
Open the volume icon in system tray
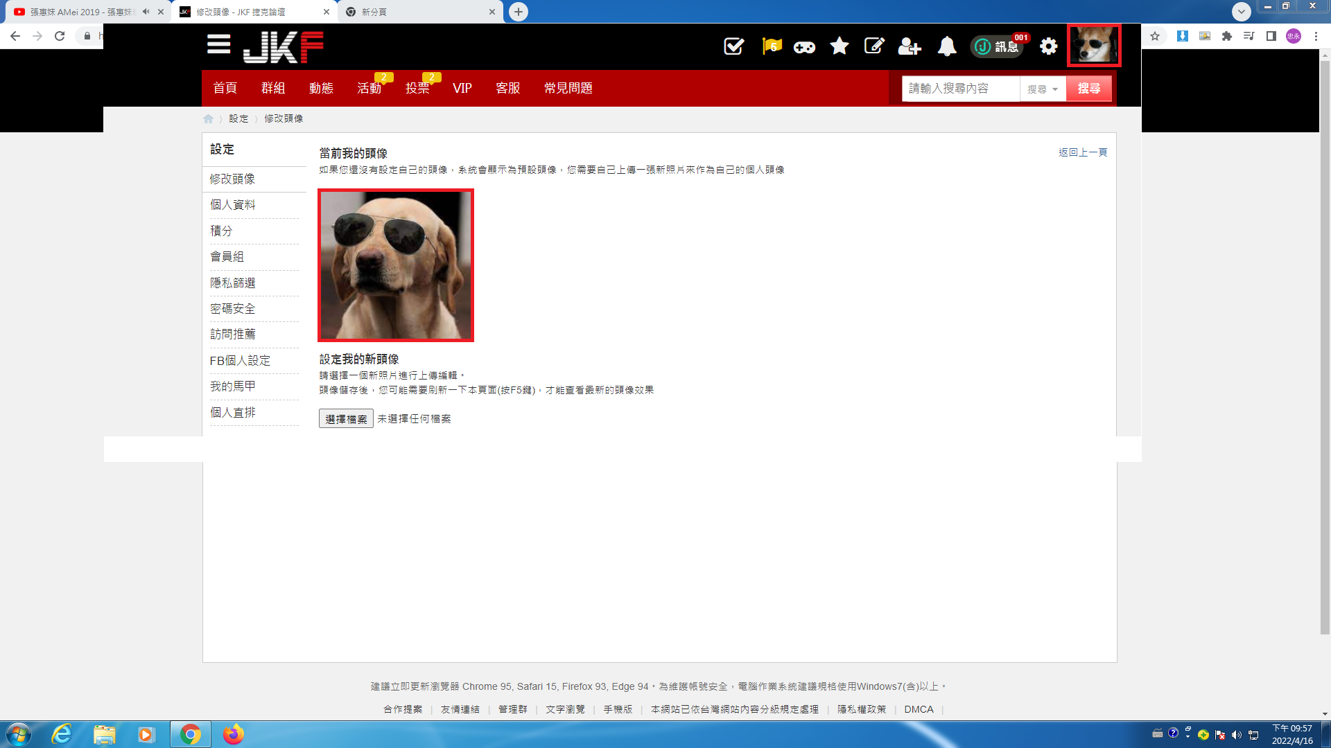tap(1236, 735)
